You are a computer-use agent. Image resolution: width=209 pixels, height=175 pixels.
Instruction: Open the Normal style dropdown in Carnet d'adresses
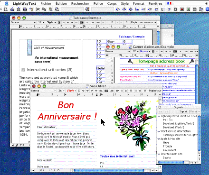(x=145, y=51)
